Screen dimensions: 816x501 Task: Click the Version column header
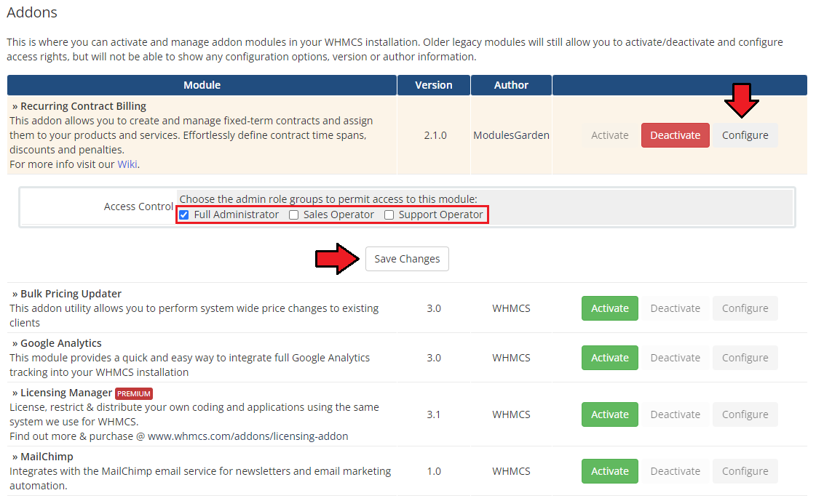434,85
